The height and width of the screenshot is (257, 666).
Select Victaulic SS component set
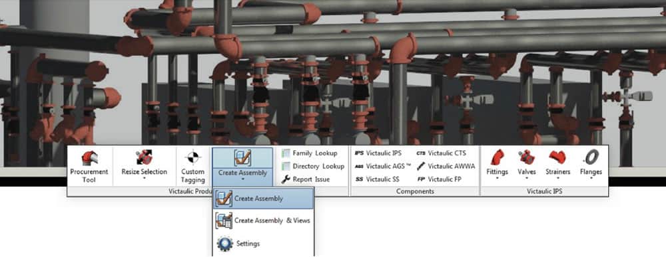click(377, 179)
